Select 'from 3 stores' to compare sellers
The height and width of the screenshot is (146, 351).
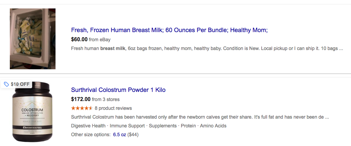(106, 99)
